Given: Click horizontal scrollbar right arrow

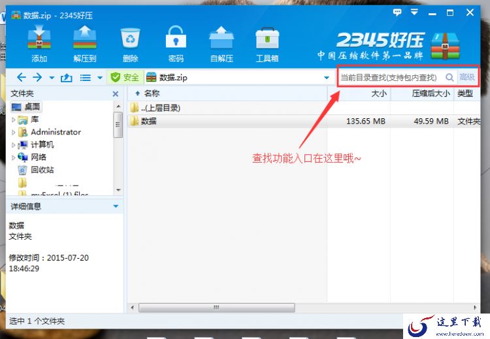Looking at the screenshot, I should point(475,308).
